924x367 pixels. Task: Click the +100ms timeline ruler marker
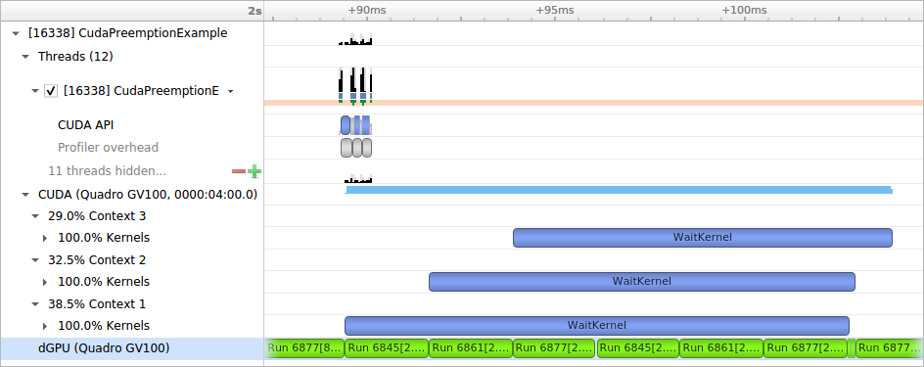(x=744, y=10)
